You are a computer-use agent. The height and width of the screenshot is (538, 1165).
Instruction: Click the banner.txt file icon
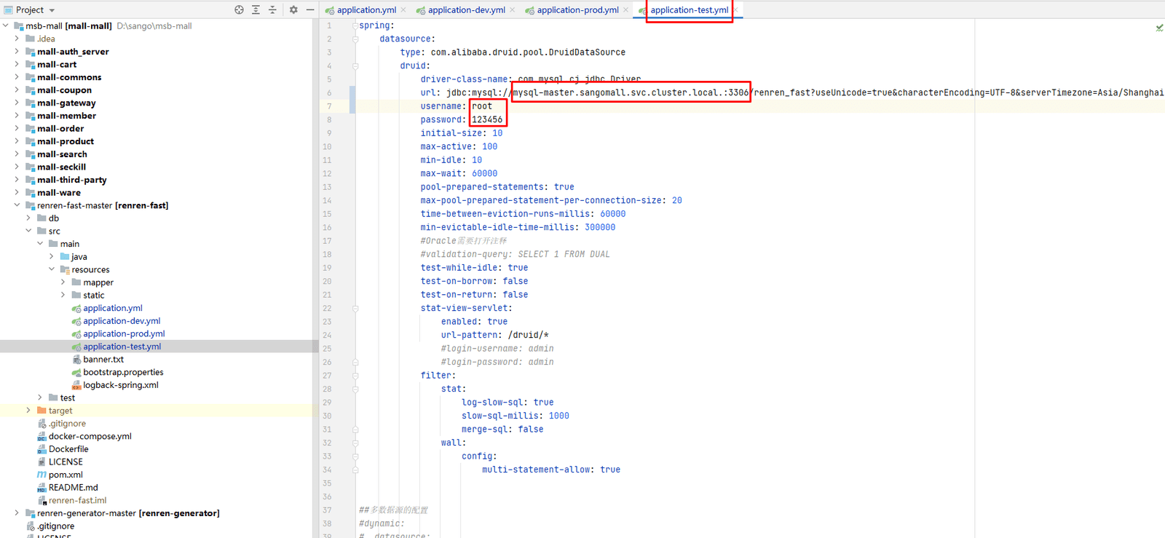point(76,360)
